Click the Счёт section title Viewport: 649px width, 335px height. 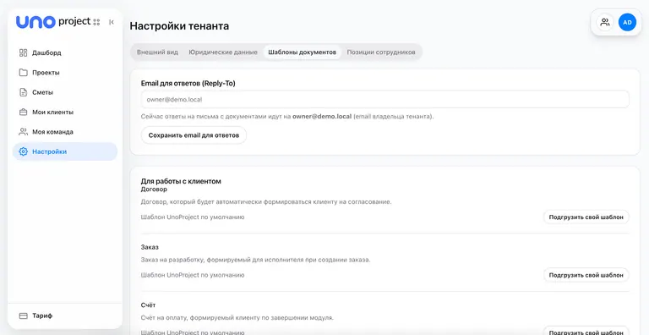click(x=148, y=305)
